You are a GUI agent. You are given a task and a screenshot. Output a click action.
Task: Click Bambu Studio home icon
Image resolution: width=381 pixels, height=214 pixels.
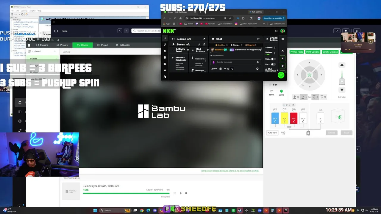(29, 45)
